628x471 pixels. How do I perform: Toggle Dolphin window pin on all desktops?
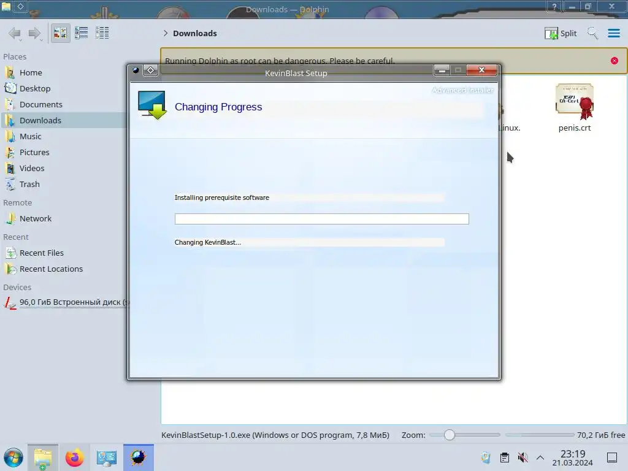click(20, 6)
